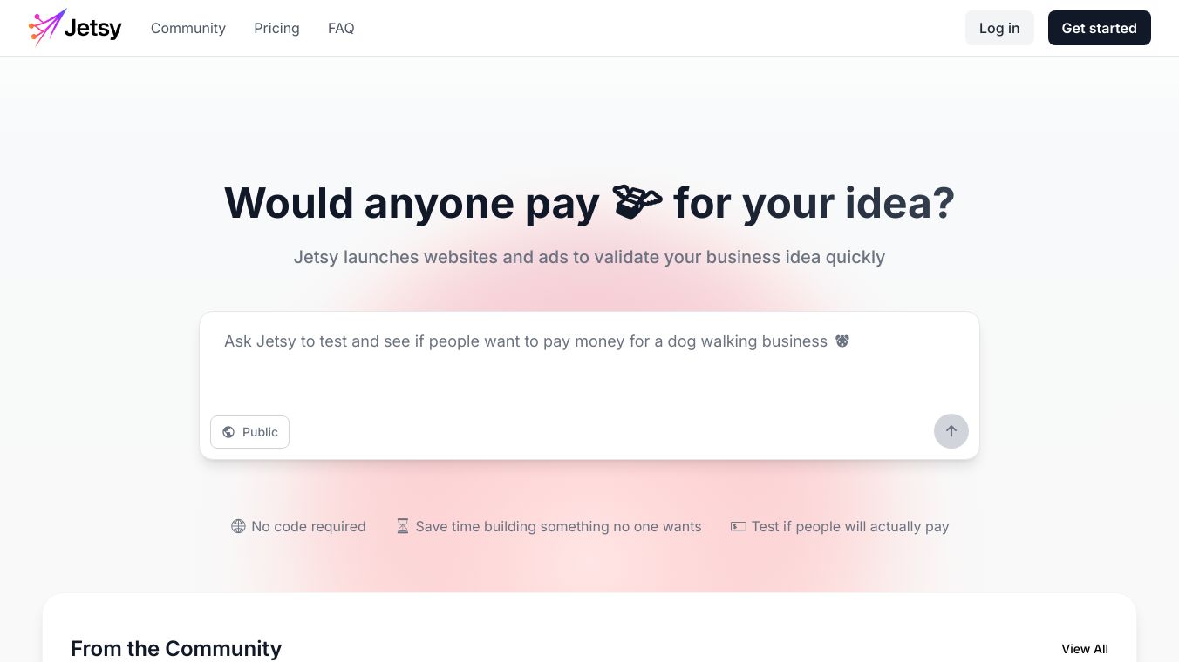Click the Jetsy launches websites subtitle text
The width and height of the screenshot is (1179, 662).
(589, 257)
